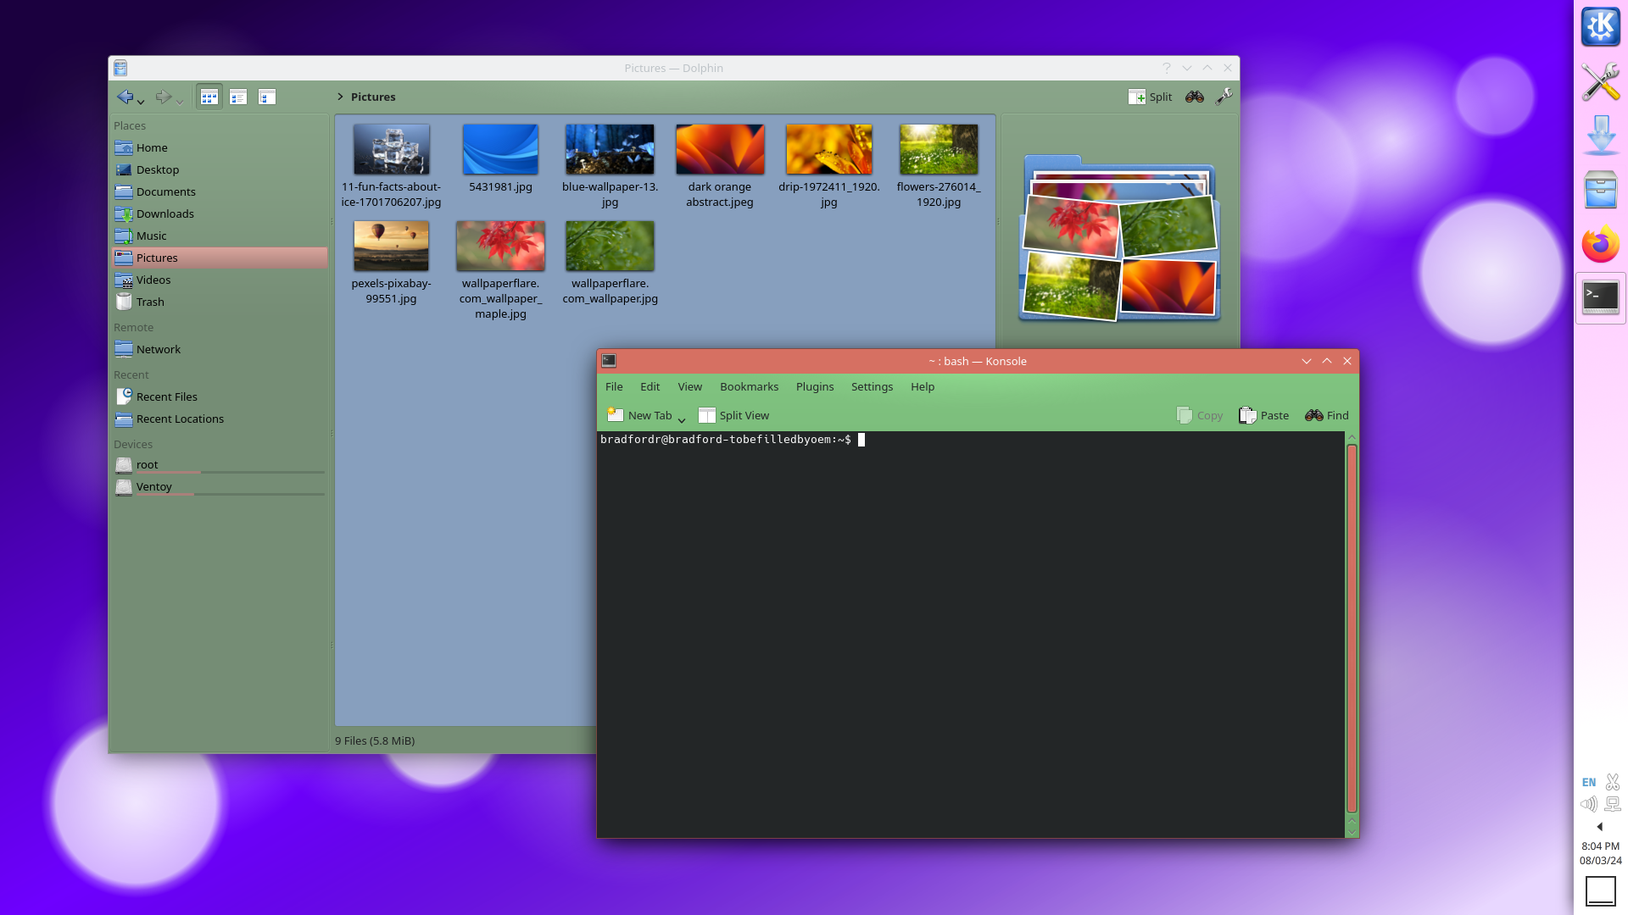Click Find in Konsole toolbar
The image size is (1628, 915).
tap(1327, 415)
